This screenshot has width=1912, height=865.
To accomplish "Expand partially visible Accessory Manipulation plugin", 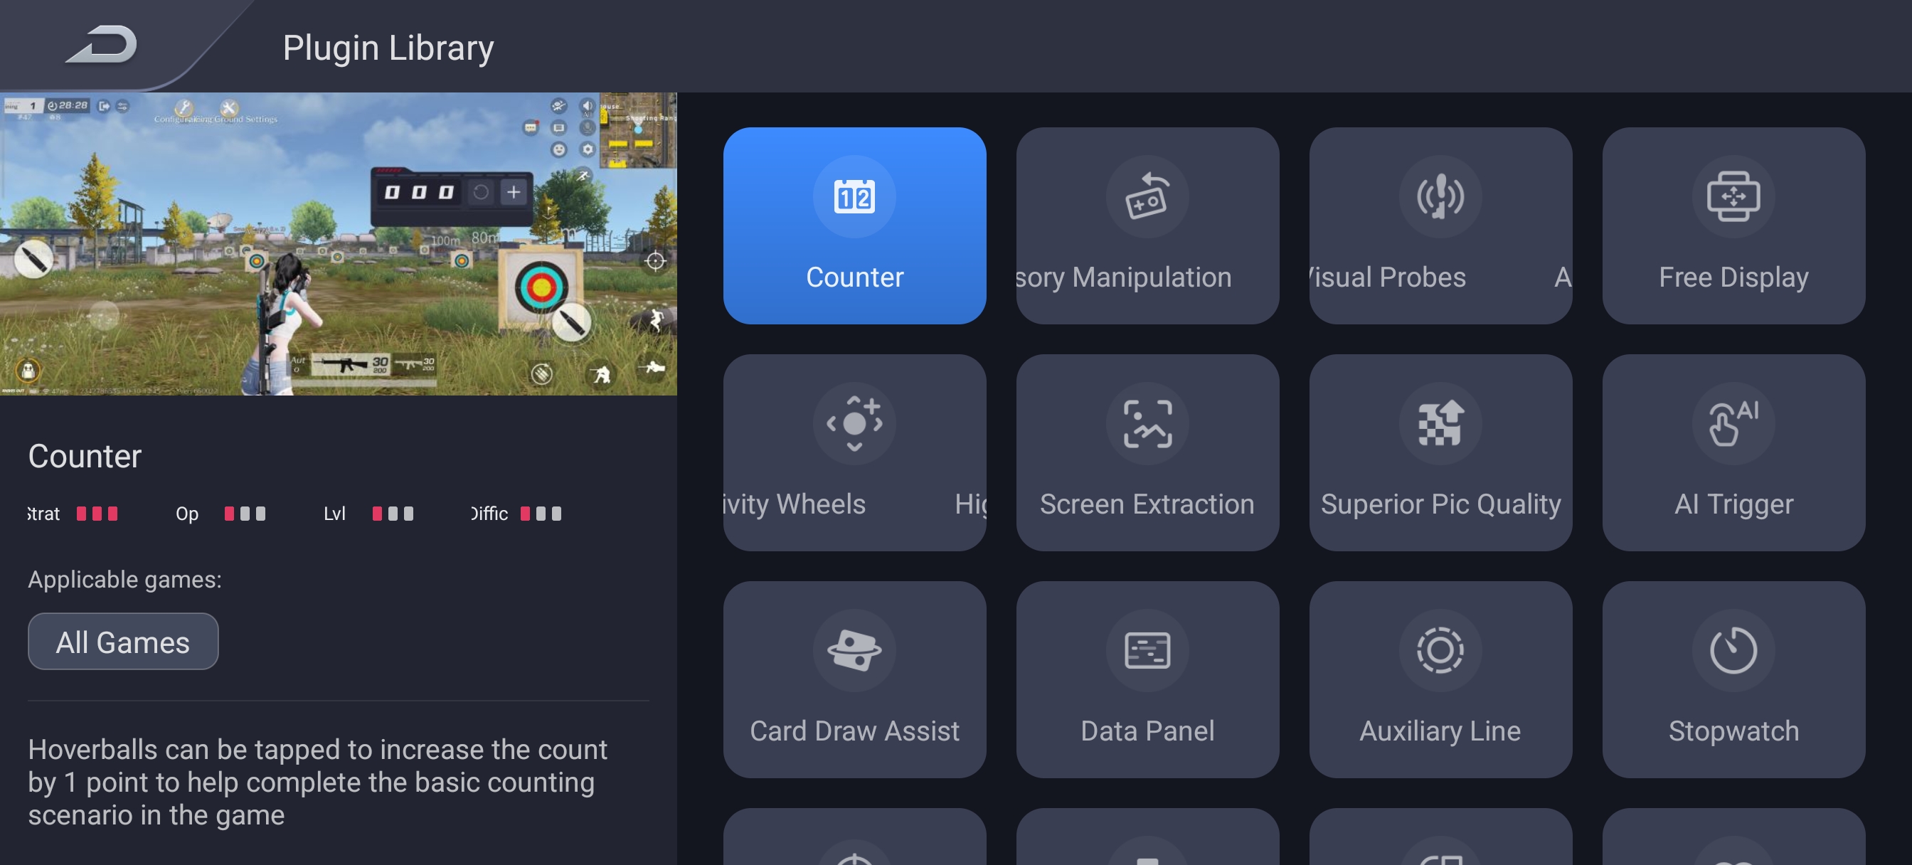I will [x=1147, y=225].
